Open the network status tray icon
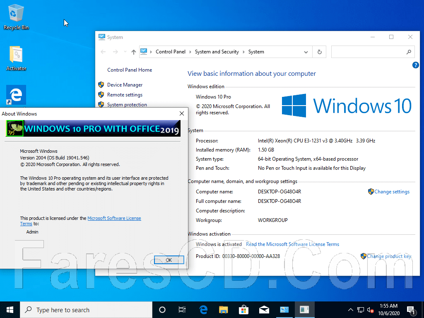The width and height of the screenshot is (424, 318). (x=361, y=310)
